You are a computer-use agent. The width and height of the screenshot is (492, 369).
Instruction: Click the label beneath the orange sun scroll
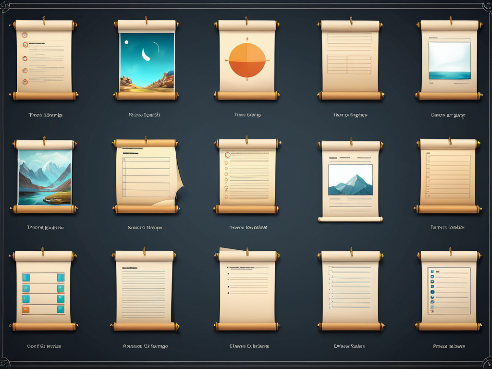(x=247, y=115)
